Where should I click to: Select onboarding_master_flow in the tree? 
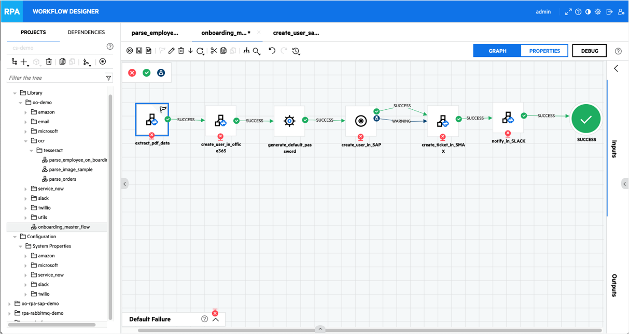60,227
